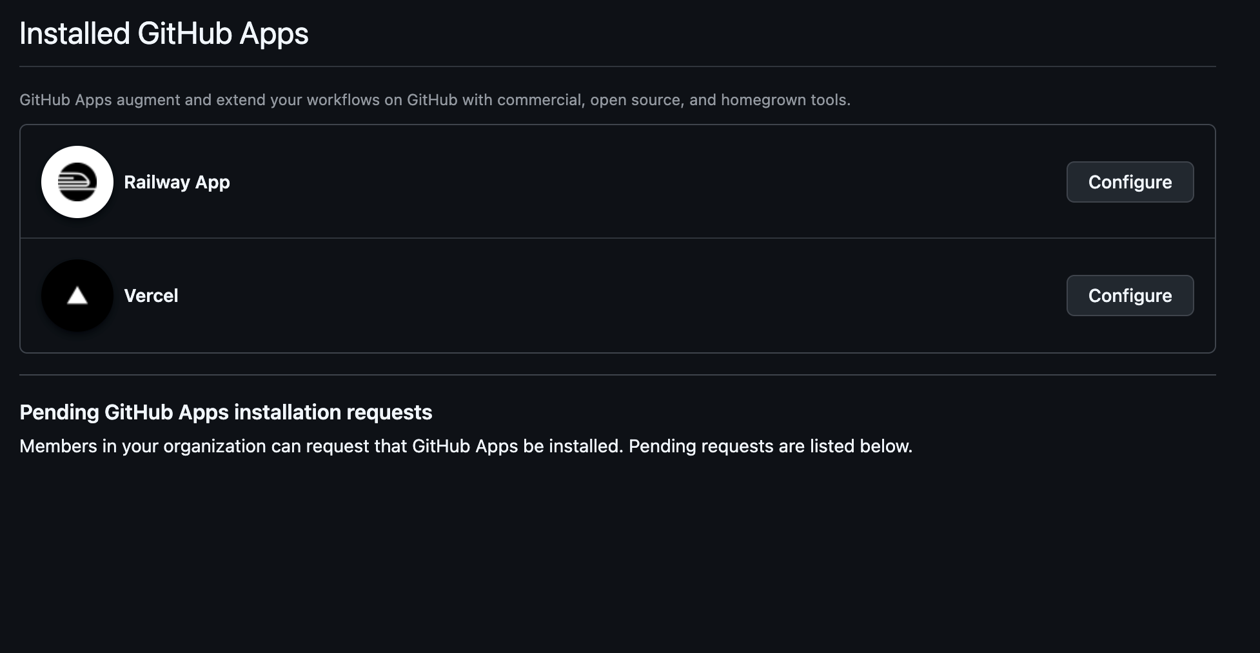Open the Vercel app name link
This screenshot has height=653, width=1260.
point(151,296)
